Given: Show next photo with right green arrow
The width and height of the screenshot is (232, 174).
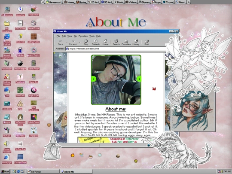Looking at the screenshot, I should (139, 79).
